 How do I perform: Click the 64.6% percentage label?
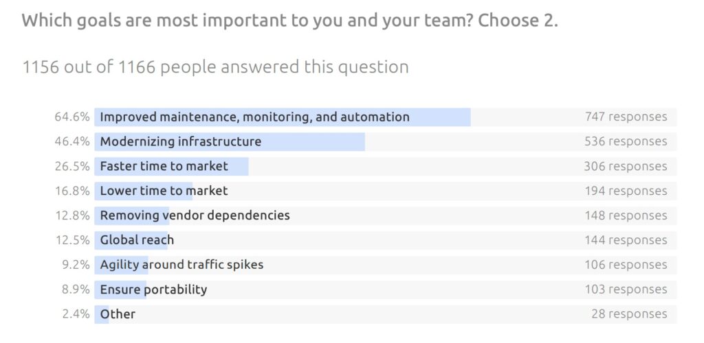coord(72,117)
